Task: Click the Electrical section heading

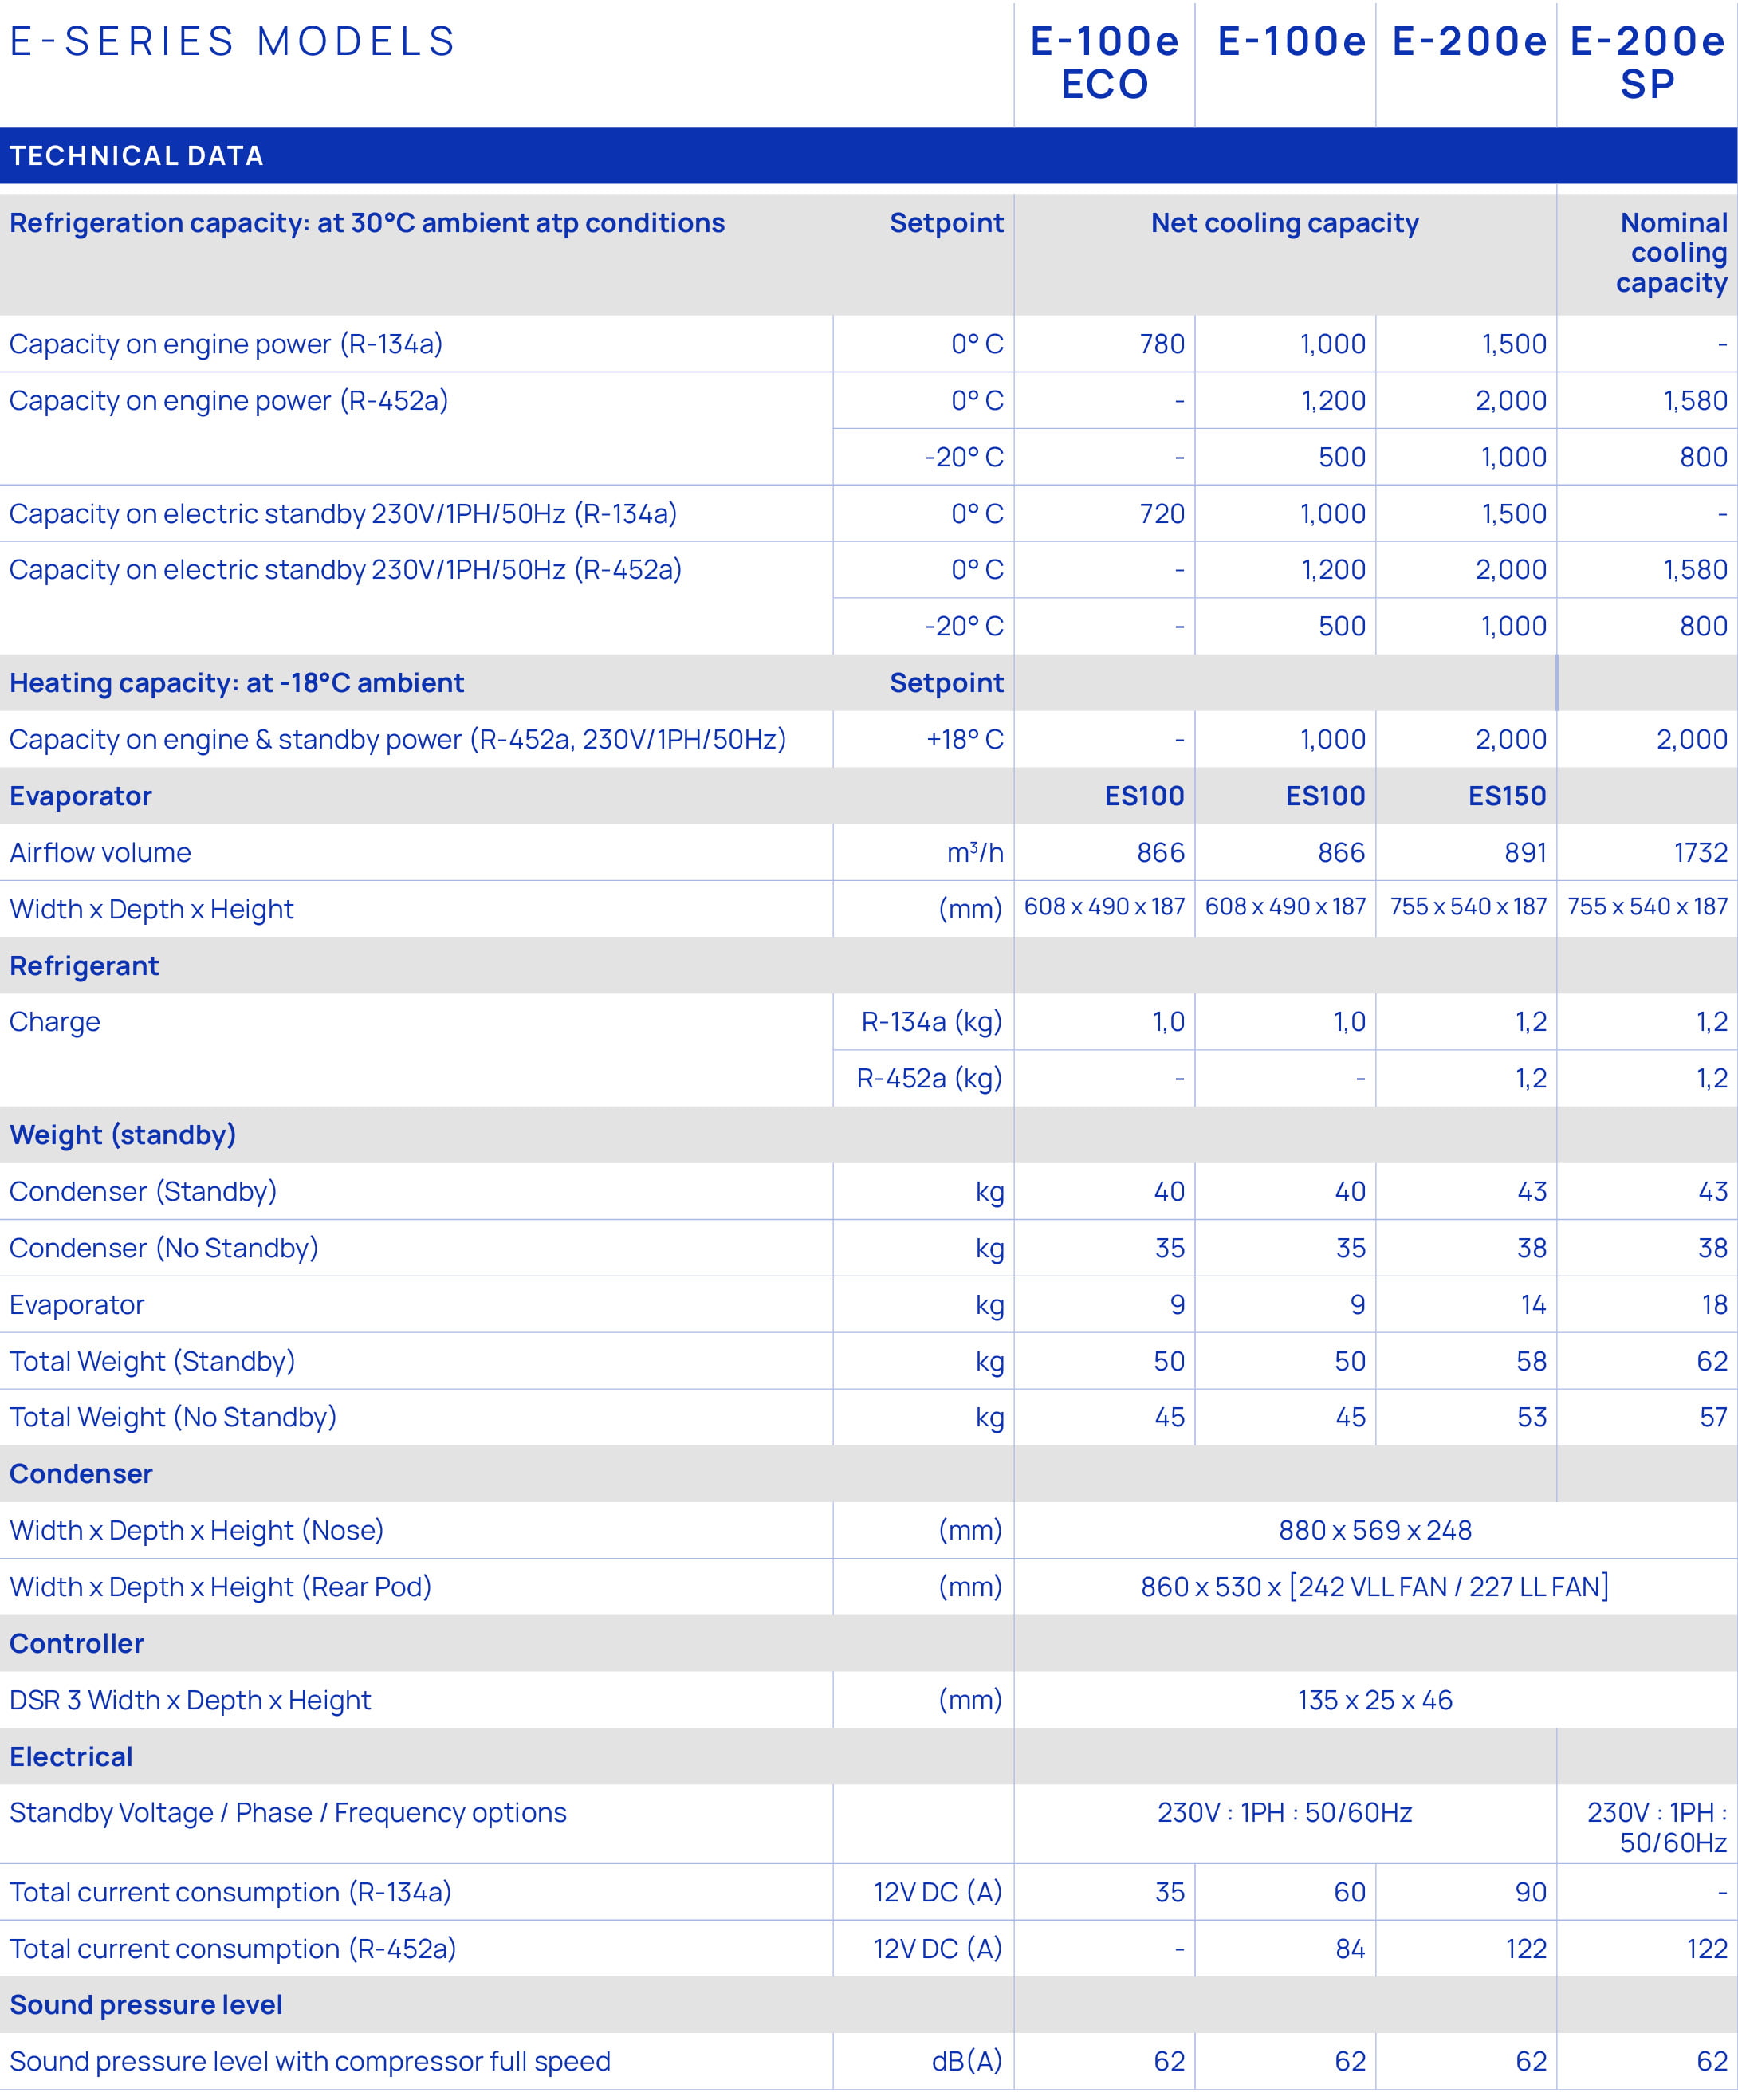Action: tap(71, 1757)
